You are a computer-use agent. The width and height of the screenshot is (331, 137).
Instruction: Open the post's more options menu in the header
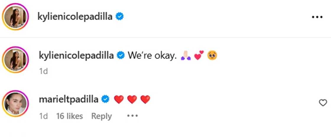tap(317, 17)
